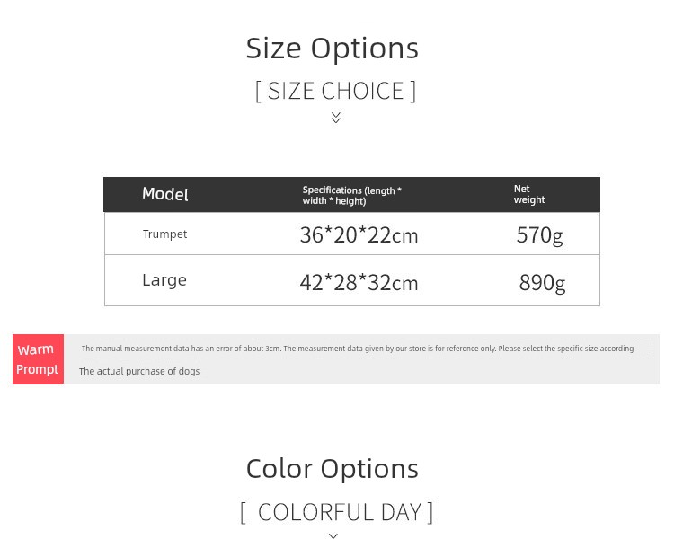Click the double chevron below Size Choice

(x=336, y=118)
